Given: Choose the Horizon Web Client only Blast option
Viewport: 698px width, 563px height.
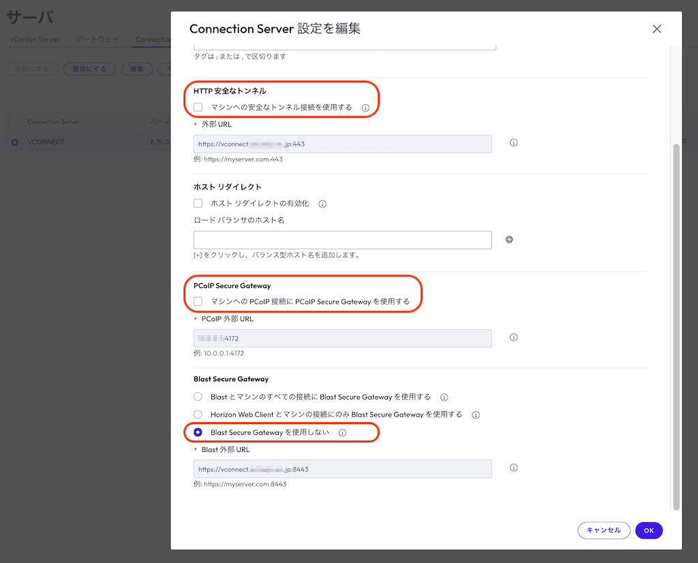Looking at the screenshot, I should tap(198, 415).
